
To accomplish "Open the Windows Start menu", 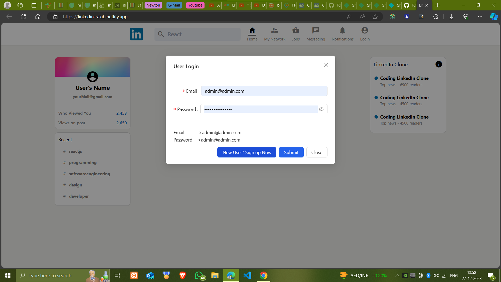I will (x=8, y=275).
